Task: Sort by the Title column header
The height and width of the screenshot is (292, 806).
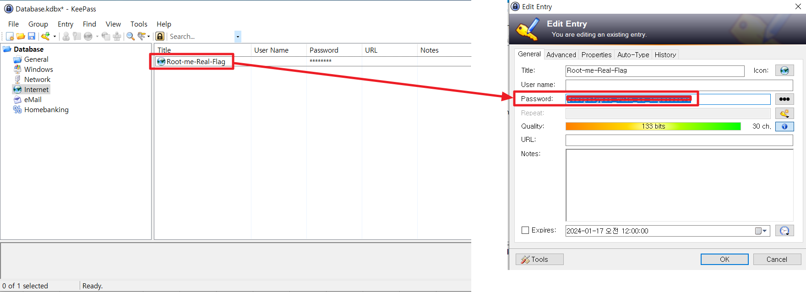Action: (203, 50)
